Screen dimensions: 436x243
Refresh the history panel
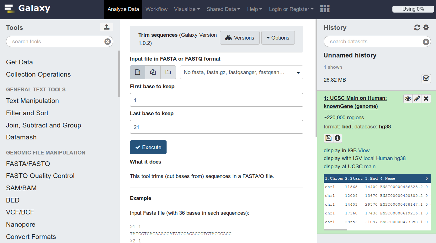417,28
